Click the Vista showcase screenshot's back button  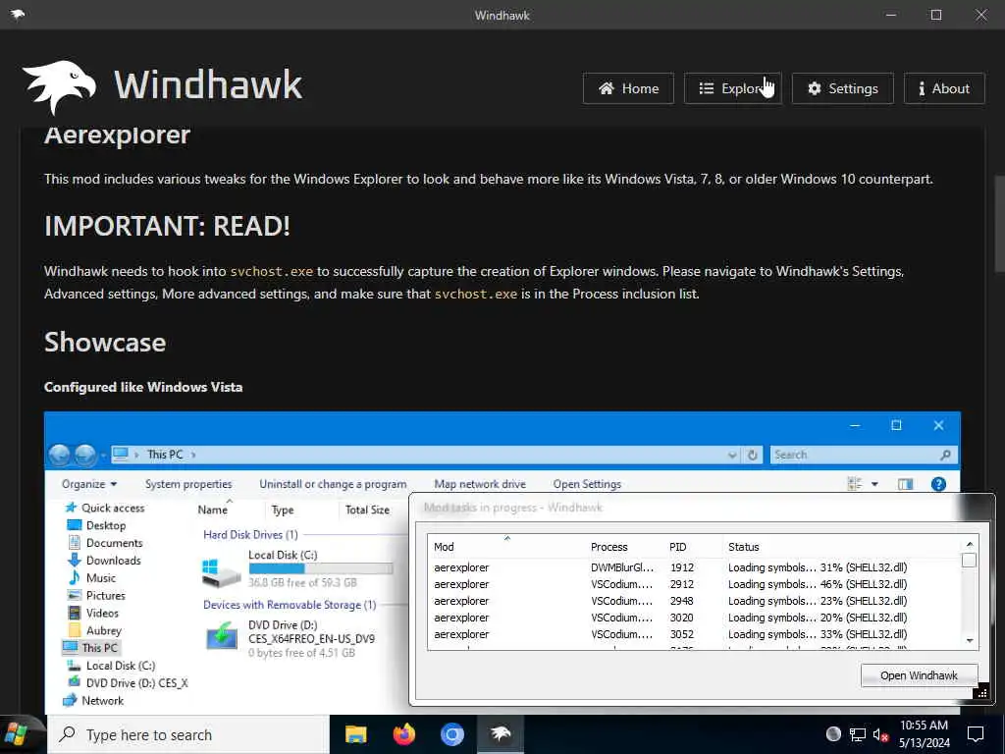[x=60, y=455]
